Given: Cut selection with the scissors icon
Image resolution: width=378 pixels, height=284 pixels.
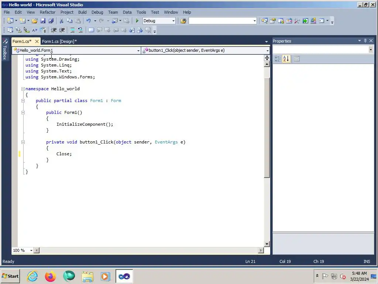Looking at the screenshot, I should click(x=62, y=21).
